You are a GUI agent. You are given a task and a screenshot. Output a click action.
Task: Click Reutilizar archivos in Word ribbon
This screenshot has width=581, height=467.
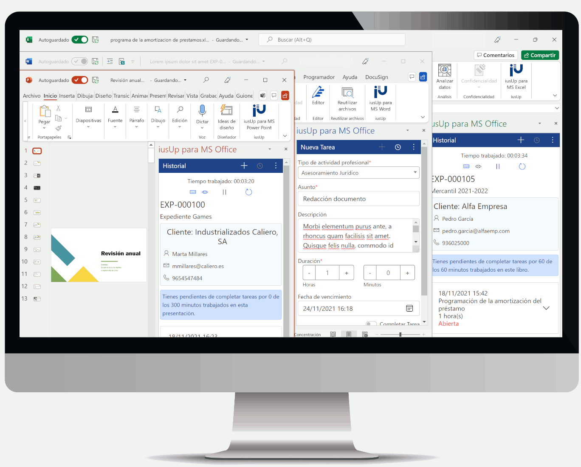pos(347,98)
